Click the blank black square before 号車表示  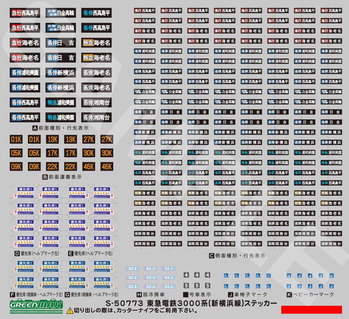click(186, 295)
